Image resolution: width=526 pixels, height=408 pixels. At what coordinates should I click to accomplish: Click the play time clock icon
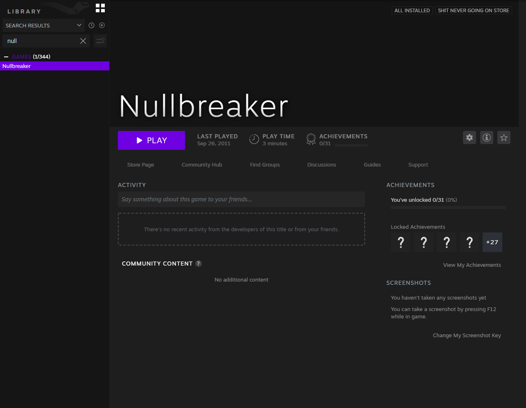(x=254, y=140)
